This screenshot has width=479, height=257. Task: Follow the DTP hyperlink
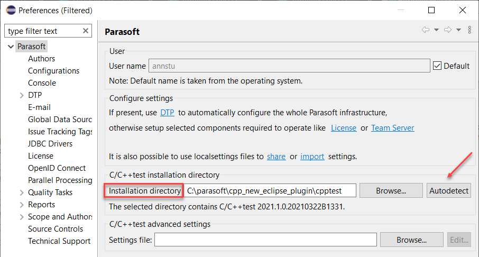click(167, 113)
